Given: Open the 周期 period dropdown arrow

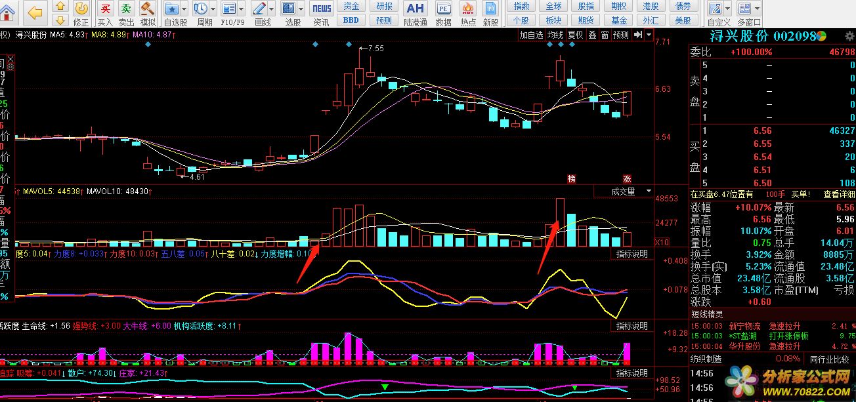Looking at the screenshot, I should click(x=214, y=9).
